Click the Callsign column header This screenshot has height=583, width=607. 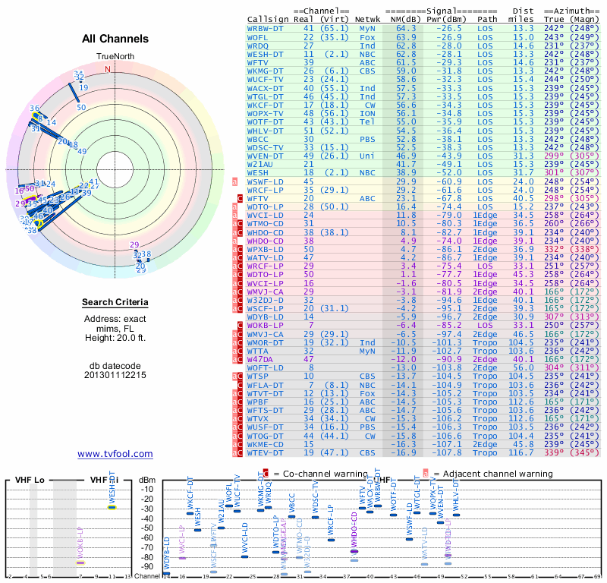[268, 20]
